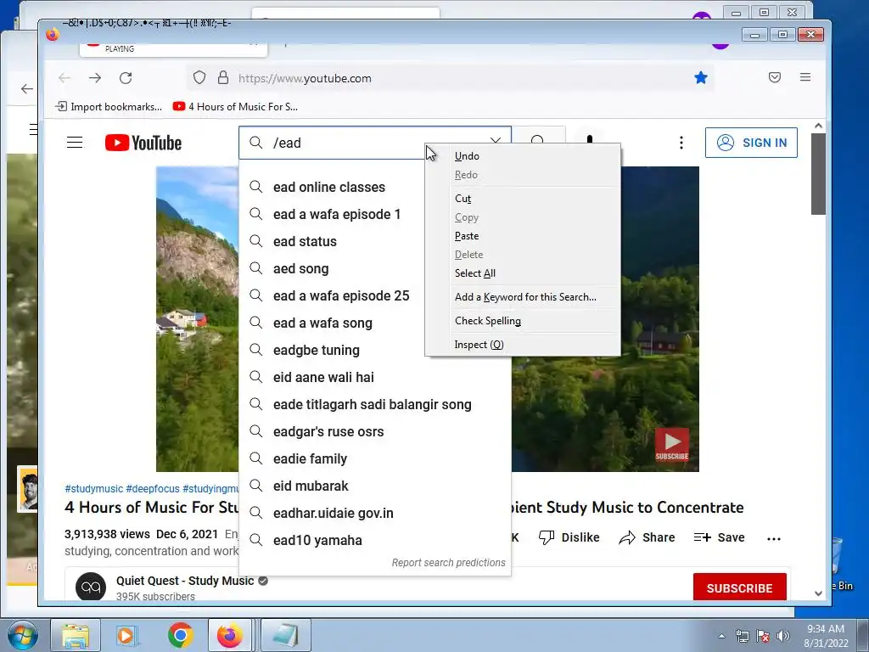Click the site security padlock icon
This screenshot has width=869, height=652.
click(223, 77)
